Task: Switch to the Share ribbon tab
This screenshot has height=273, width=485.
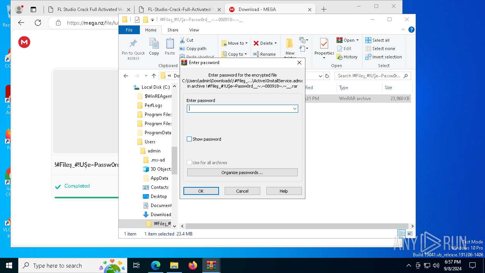Action: coord(173,30)
